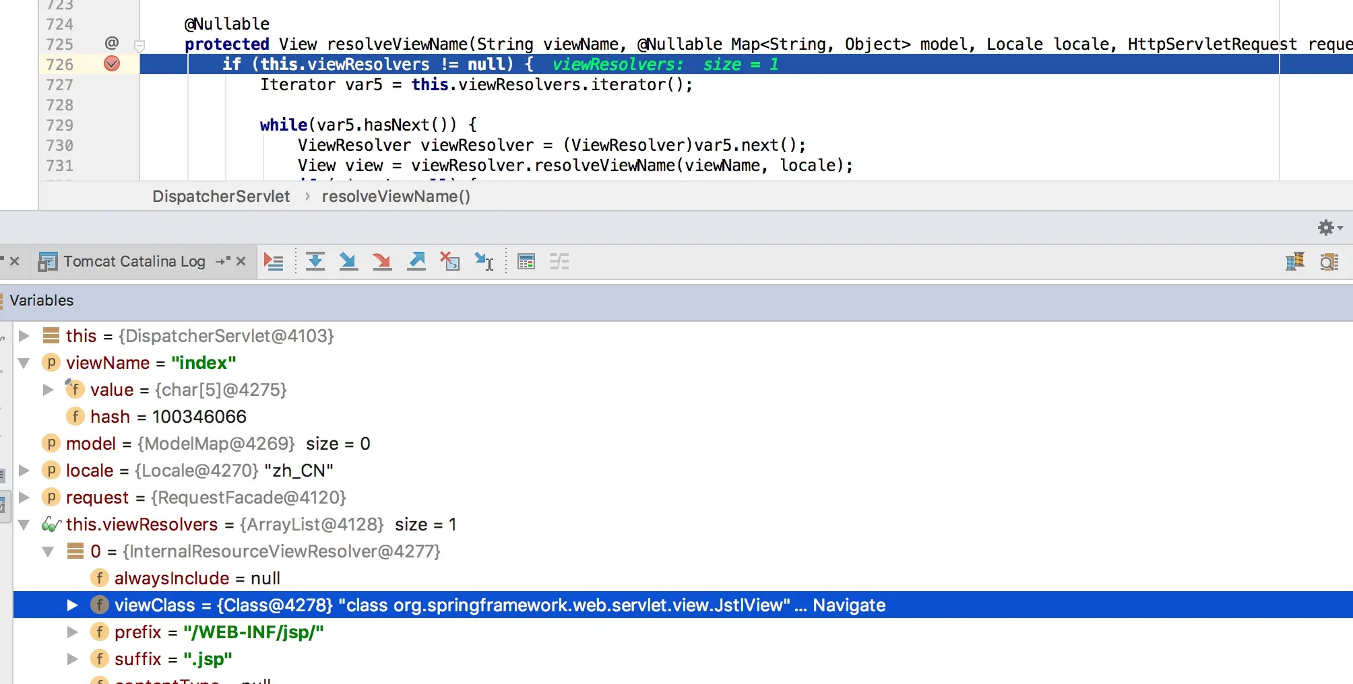Screen dimensions: 1353x684
Task: Expand the request RequestFacade variable
Action: coord(24,497)
